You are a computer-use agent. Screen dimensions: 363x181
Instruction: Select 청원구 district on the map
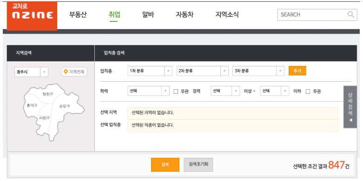(x=48, y=94)
